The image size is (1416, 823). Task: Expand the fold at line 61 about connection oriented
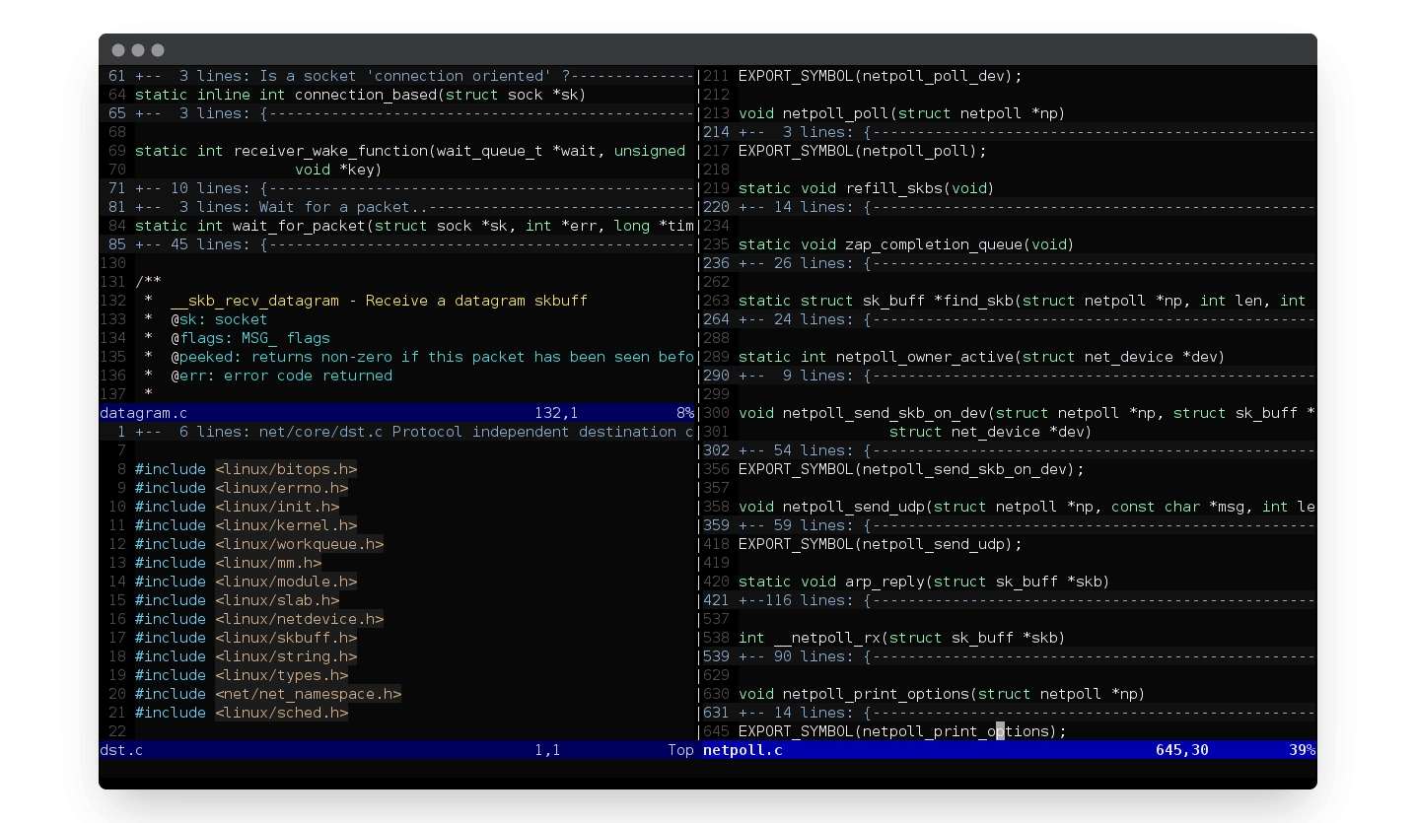tap(394, 76)
